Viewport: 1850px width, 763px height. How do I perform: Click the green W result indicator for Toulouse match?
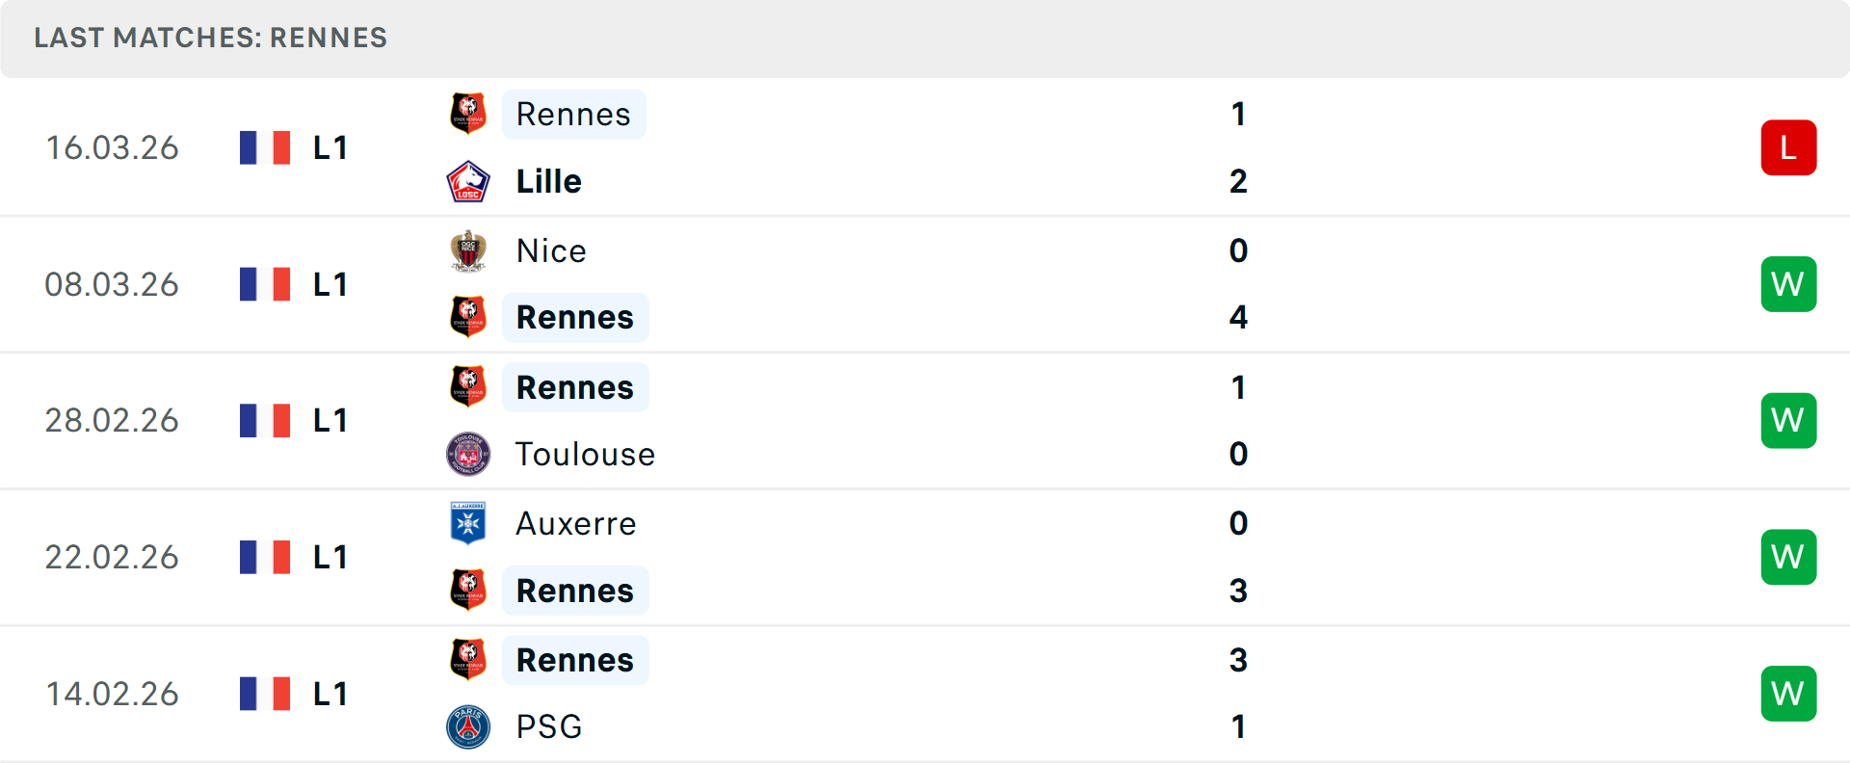coord(1788,420)
